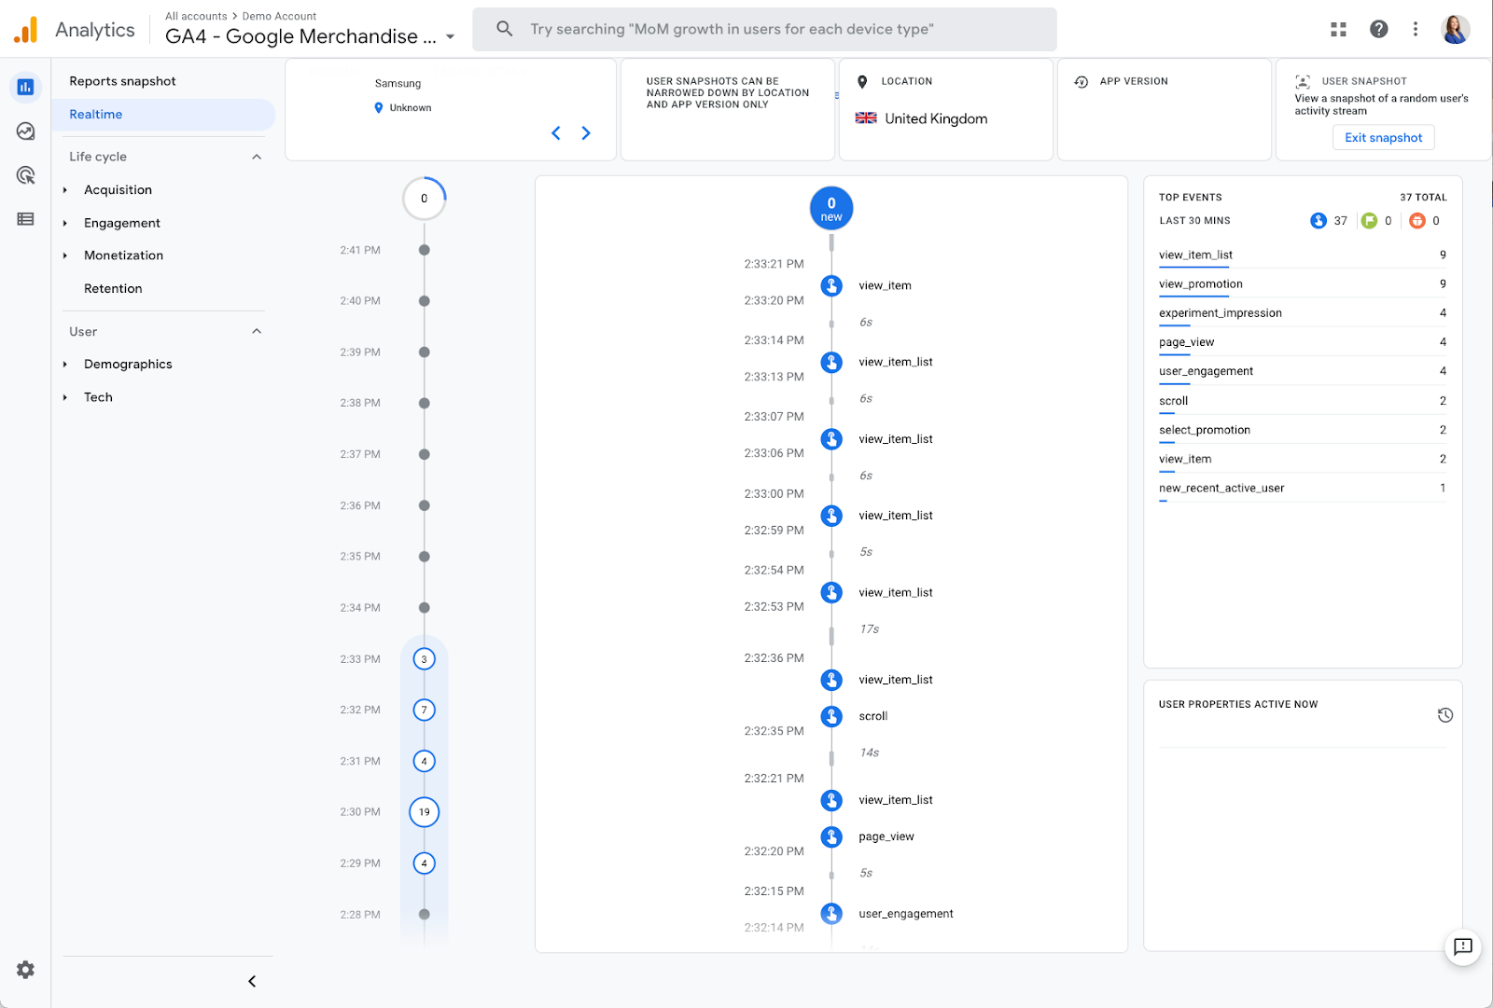The height and width of the screenshot is (1008, 1493).
Task: Open Admin settings gear icon
Action: point(25,970)
